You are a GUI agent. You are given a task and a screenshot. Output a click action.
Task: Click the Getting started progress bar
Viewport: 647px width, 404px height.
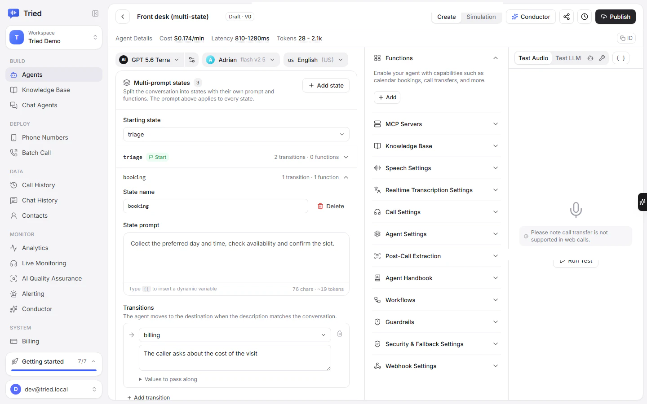coord(54,370)
